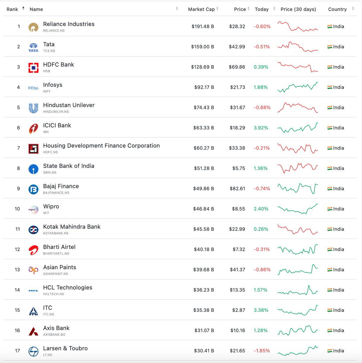Sort table by Rank column arrows

(23, 9)
